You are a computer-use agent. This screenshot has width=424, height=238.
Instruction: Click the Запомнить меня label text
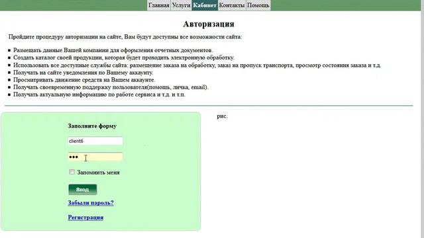point(98,173)
